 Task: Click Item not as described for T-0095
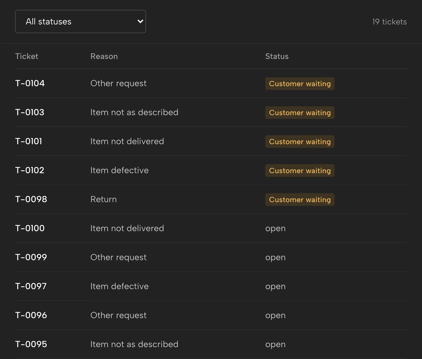coord(134,344)
